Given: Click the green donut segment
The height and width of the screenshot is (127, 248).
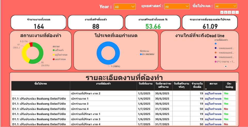Looking at the screenshot, I should pos(41,54).
